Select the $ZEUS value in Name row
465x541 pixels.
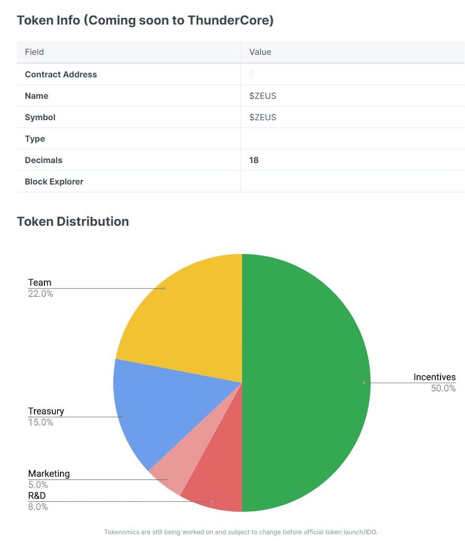point(263,96)
